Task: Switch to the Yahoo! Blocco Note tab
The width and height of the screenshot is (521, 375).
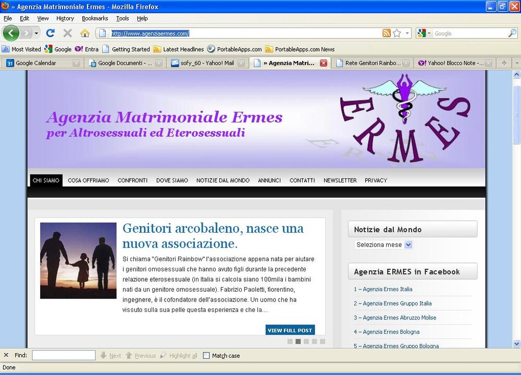Action: pos(454,63)
